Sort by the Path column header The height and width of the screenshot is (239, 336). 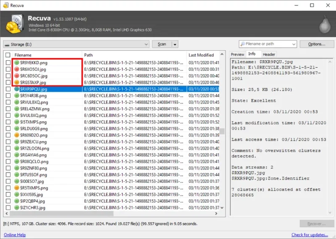pyautogui.click(x=134, y=55)
